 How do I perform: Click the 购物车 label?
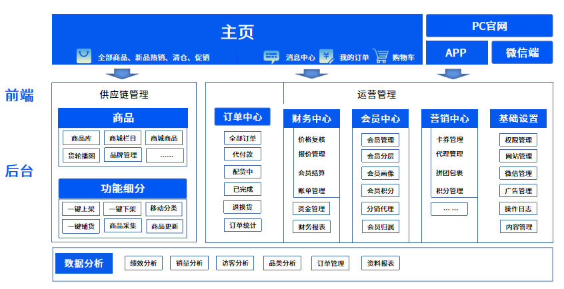[x=403, y=57]
